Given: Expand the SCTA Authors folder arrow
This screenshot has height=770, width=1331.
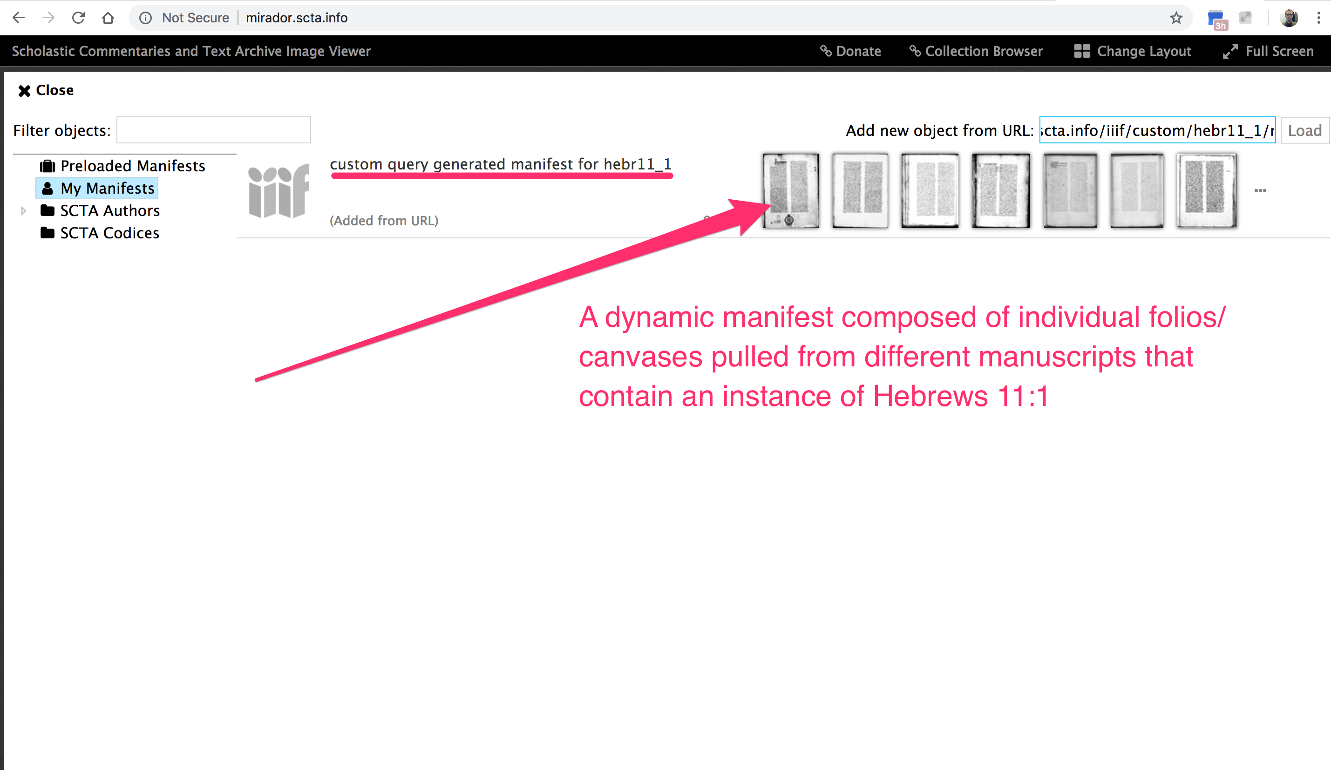Looking at the screenshot, I should pyautogui.click(x=23, y=211).
